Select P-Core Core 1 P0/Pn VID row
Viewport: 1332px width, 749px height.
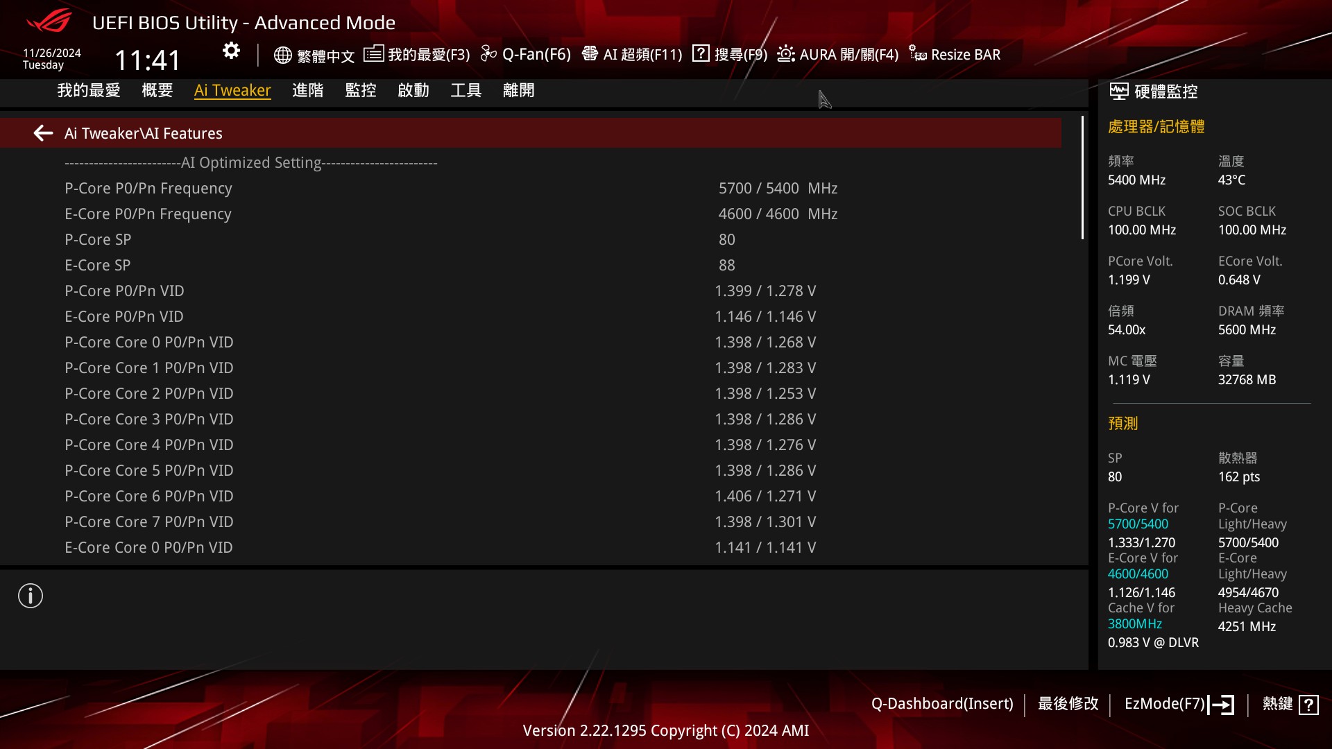[530, 368]
